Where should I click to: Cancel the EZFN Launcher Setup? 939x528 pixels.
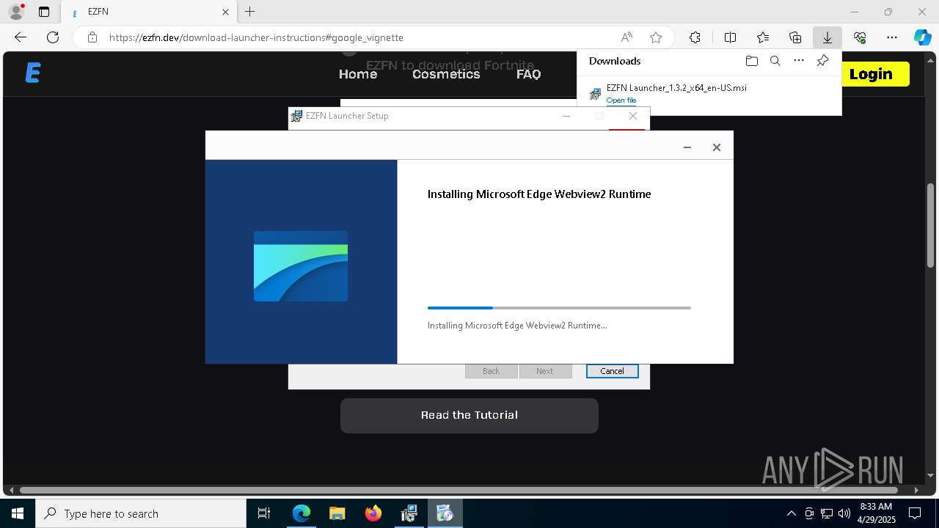[612, 371]
